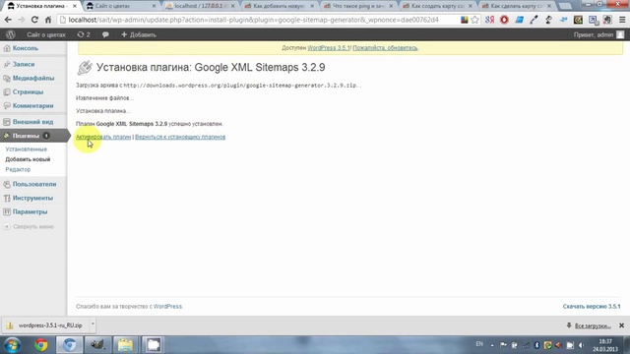Open Пользователи in the sidebar
630x354 pixels.
coord(33,184)
